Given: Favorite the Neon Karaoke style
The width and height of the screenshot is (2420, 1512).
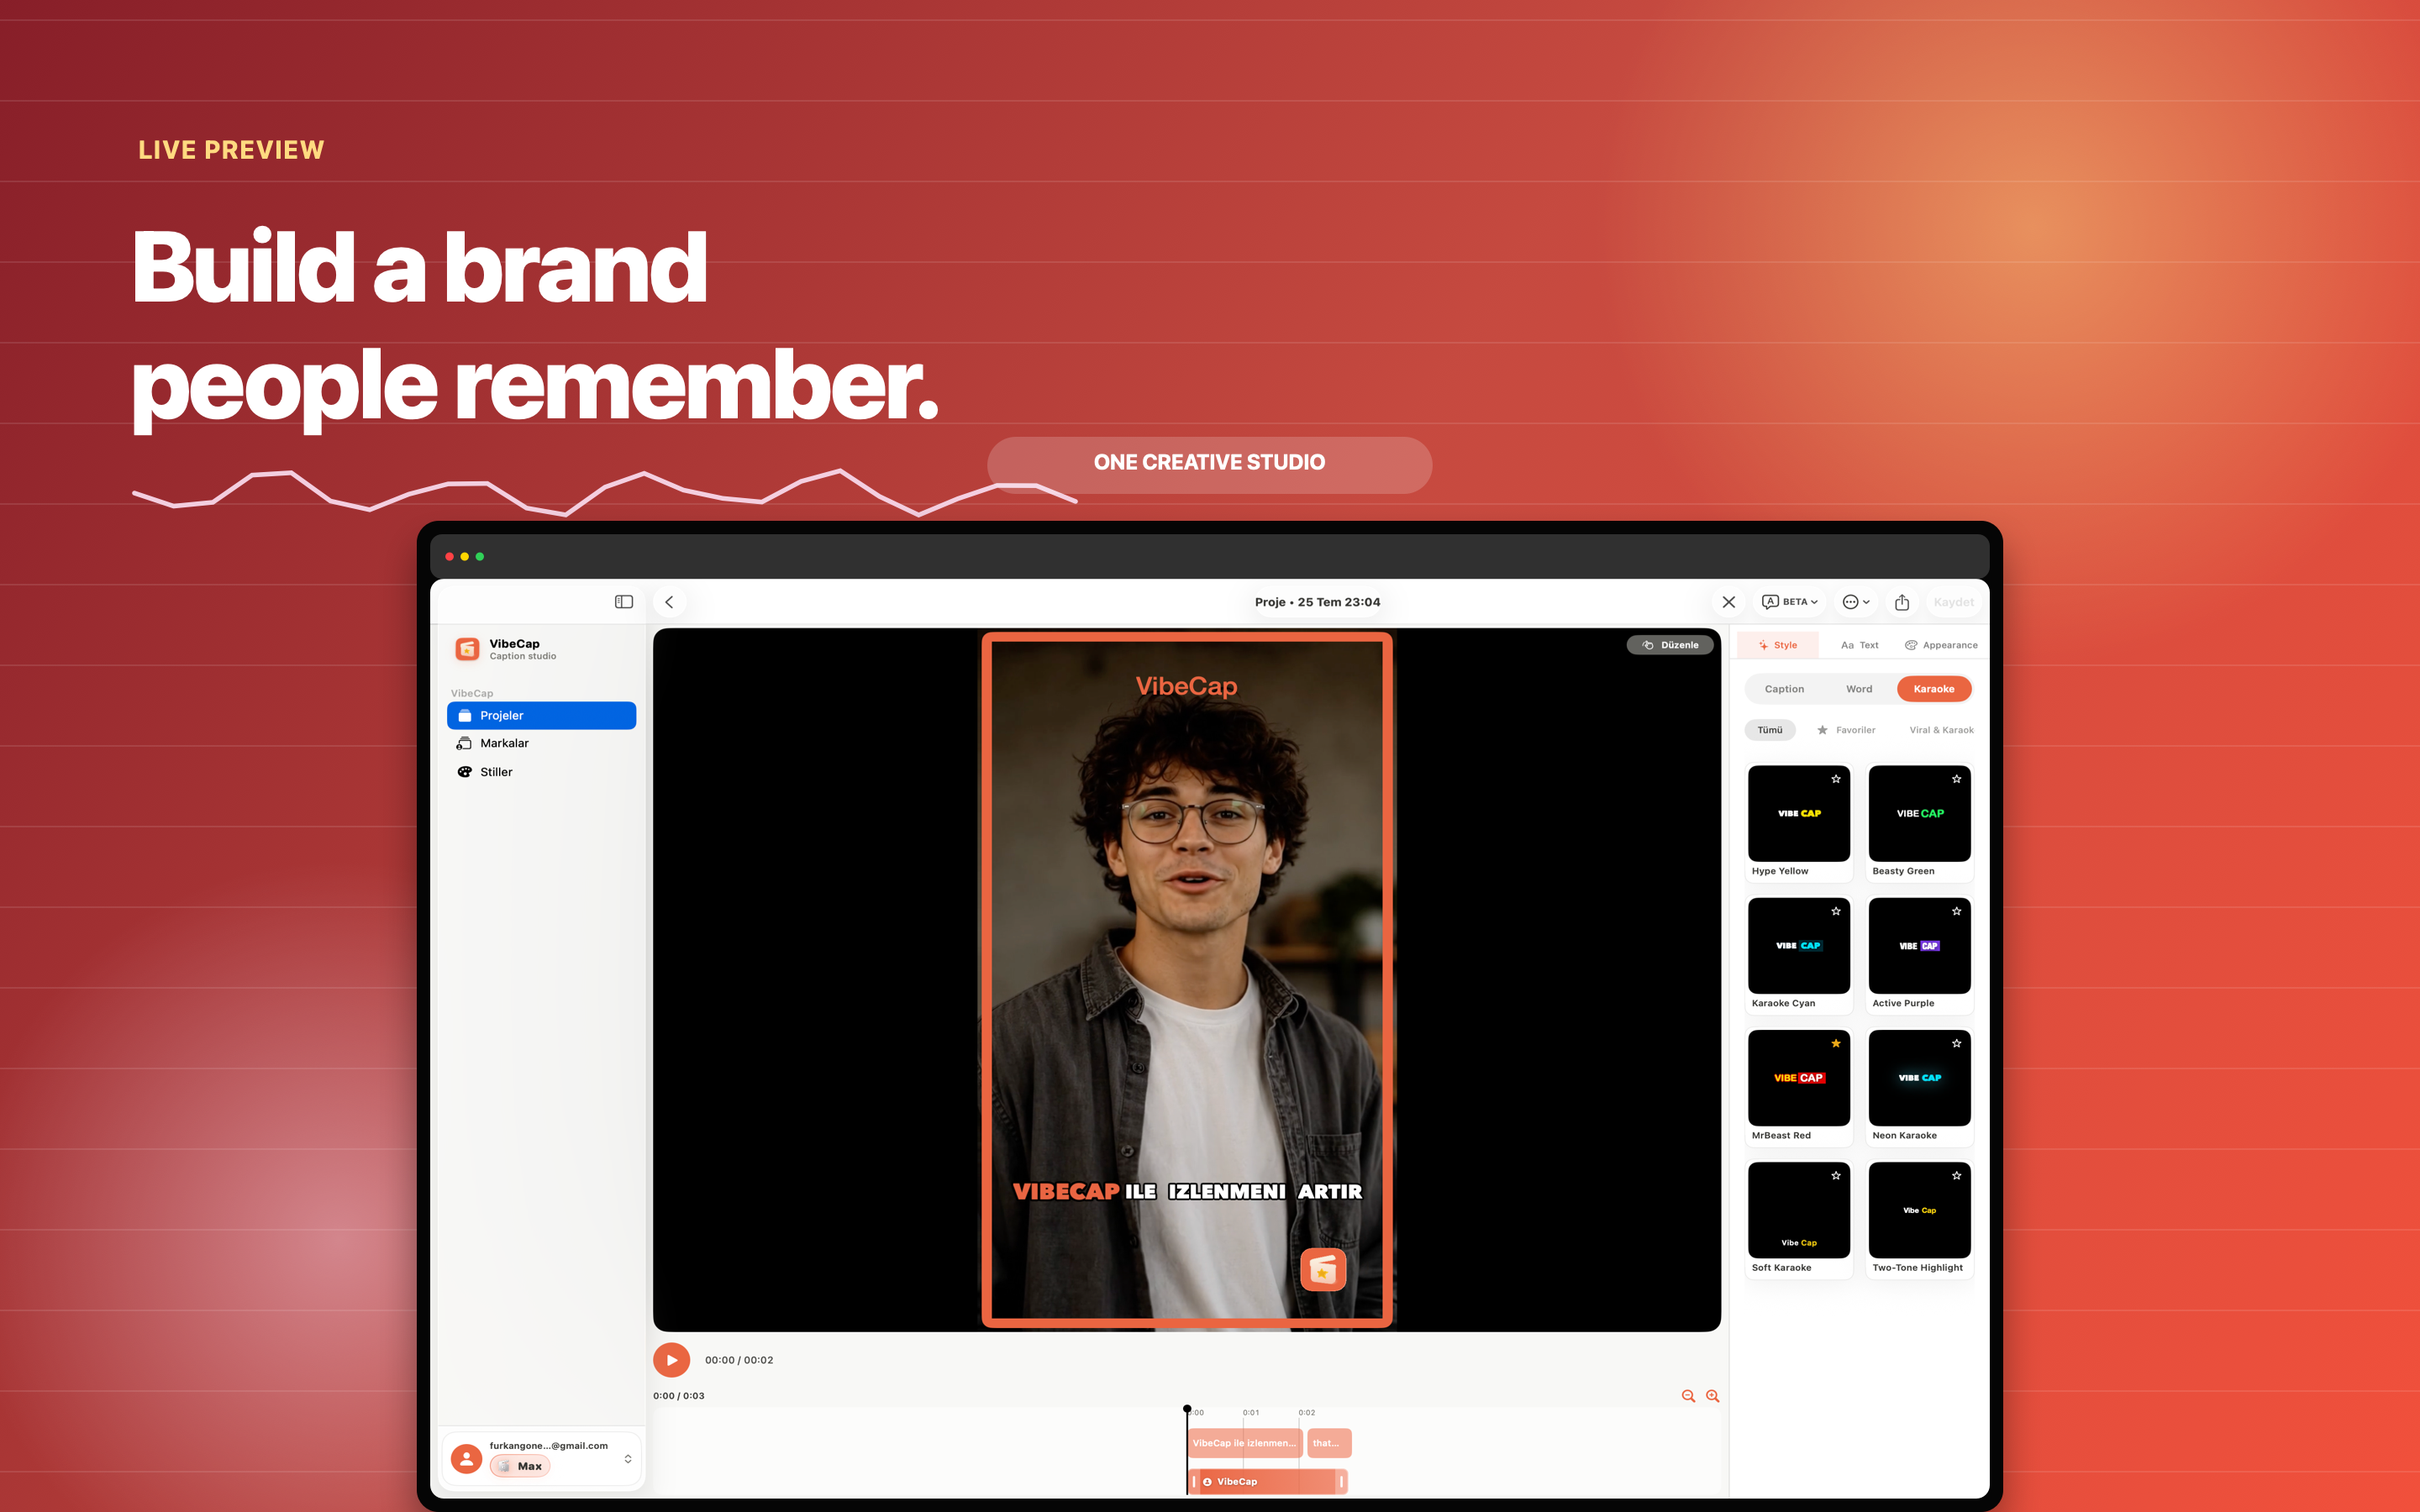Looking at the screenshot, I should [x=1957, y=1043].
